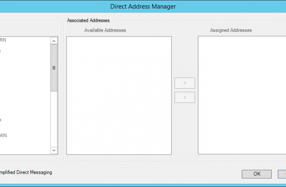286x187 pixels.
Task: Toggle the Simplified Direct Messaging option label
Action: pos(26,172)
